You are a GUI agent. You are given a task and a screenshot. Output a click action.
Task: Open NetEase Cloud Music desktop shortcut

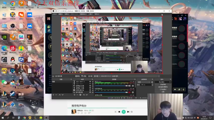[x=13, y=49]
